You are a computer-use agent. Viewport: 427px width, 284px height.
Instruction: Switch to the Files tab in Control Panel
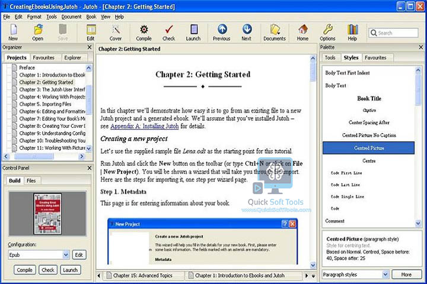[x=31, y=180]
